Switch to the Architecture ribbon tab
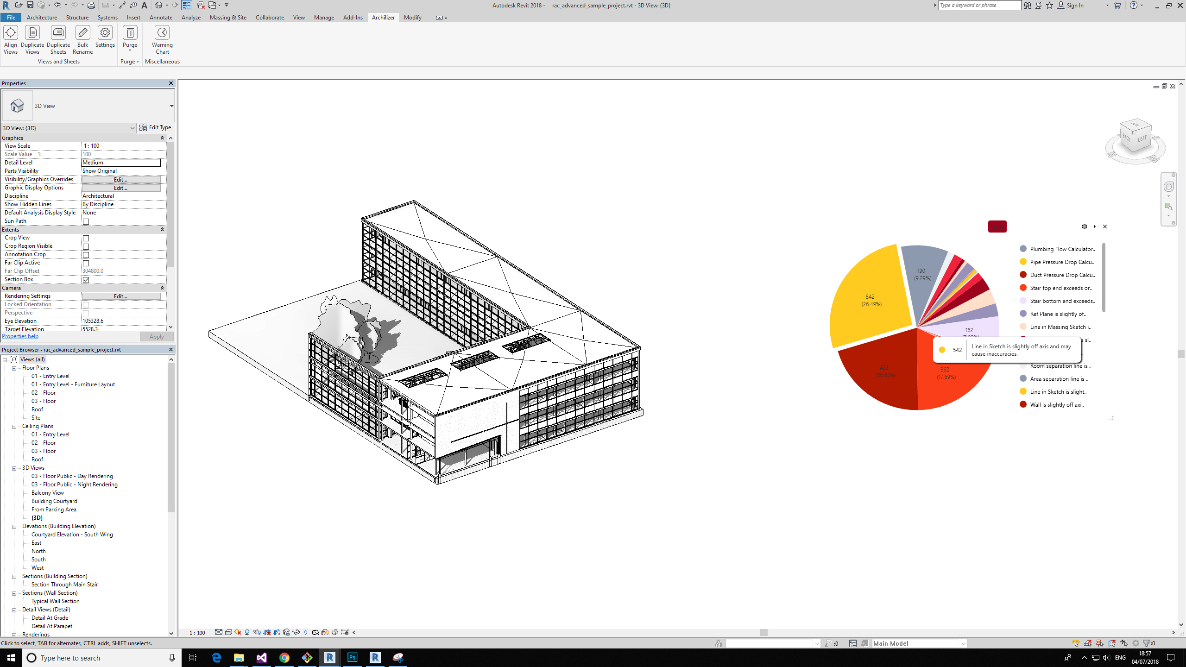Viewport: 1186px width, 667px height. point(42,18)
